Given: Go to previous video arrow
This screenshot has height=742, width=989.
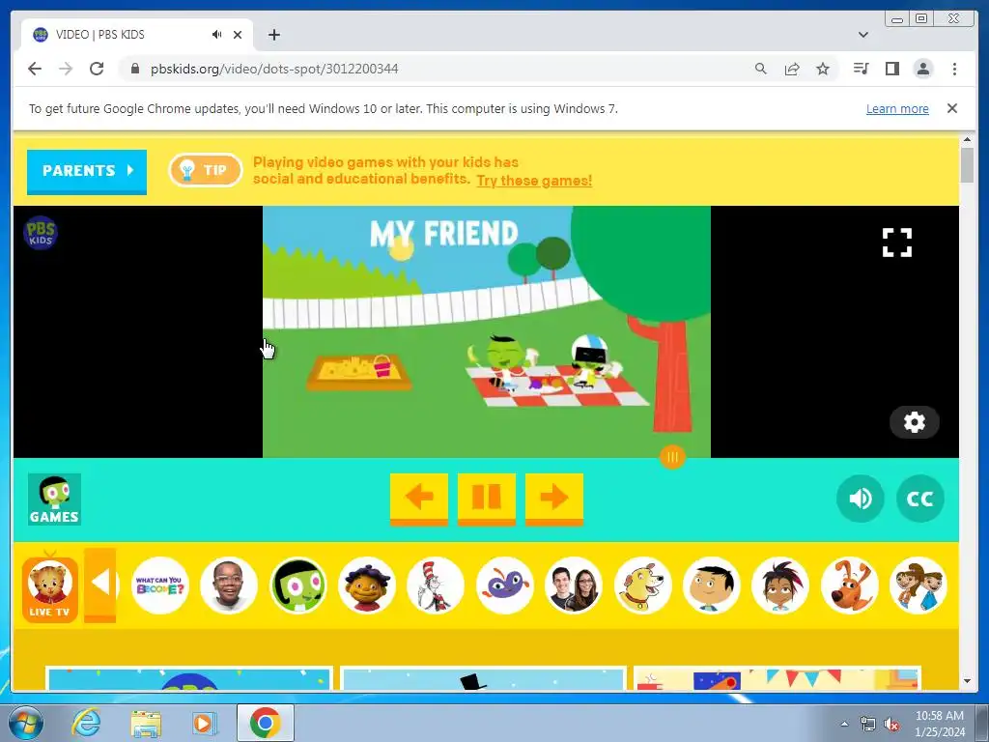Looking at the screenshot, I should click(x=419, y=499).
